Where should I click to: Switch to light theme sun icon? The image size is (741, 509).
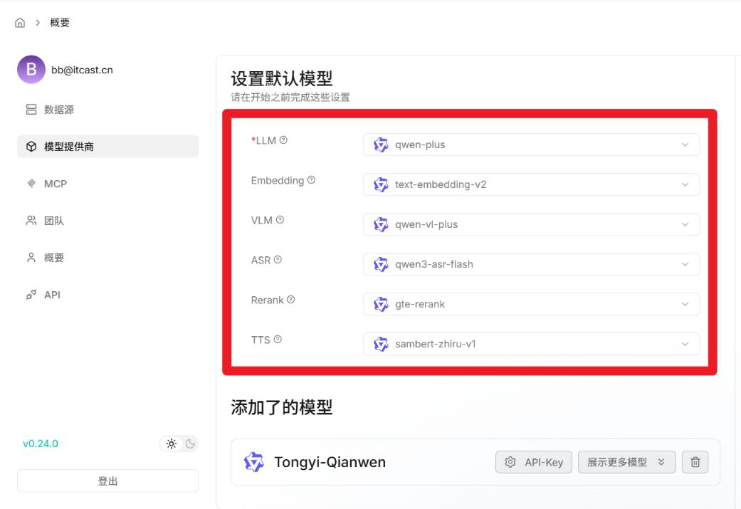[171, 444]
